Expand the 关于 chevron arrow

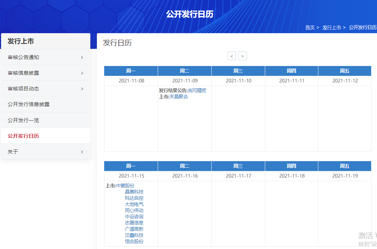pos(82,152)
